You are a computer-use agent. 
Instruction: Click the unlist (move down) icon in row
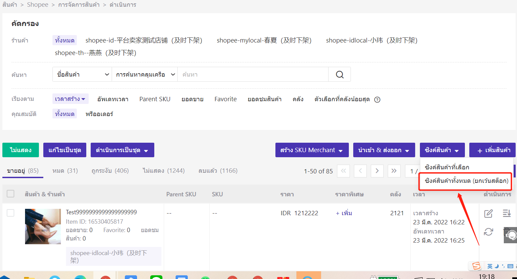tap(507, 213)
